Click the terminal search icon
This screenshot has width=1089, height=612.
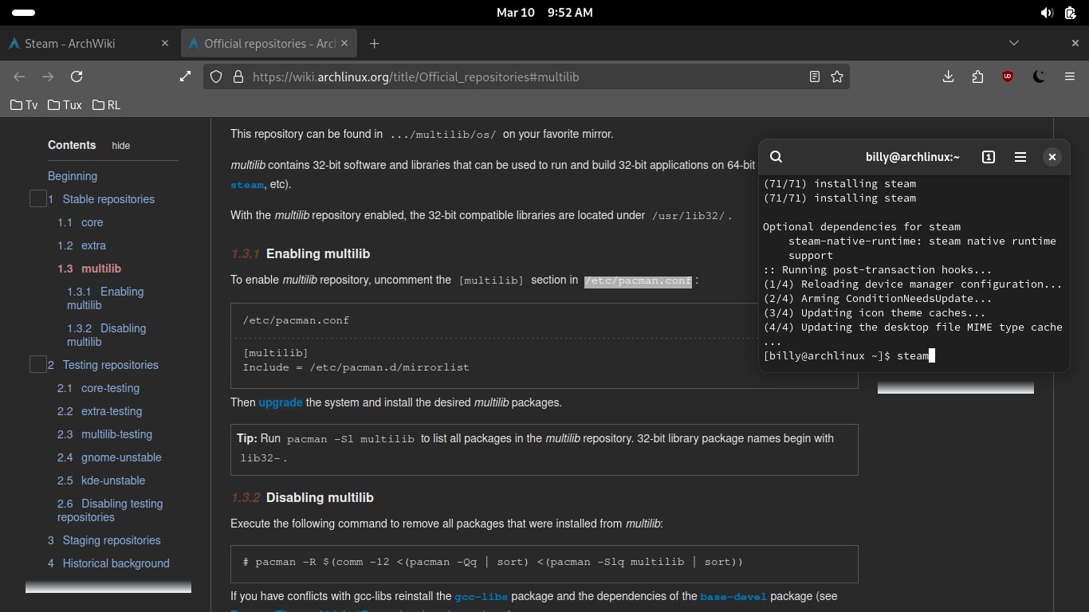pyautogui.click(x=776, y=157)
